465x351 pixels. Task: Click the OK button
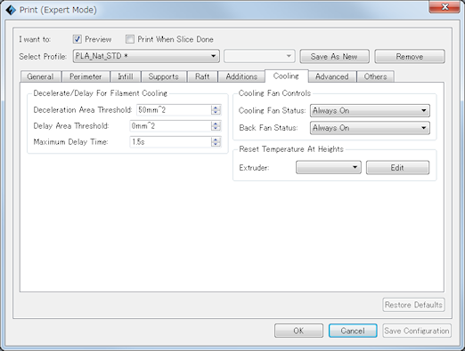(298, 331)
